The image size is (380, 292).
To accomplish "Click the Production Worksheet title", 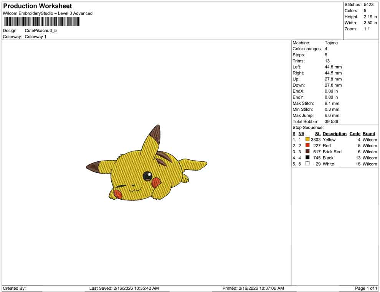I will (37, 6).
